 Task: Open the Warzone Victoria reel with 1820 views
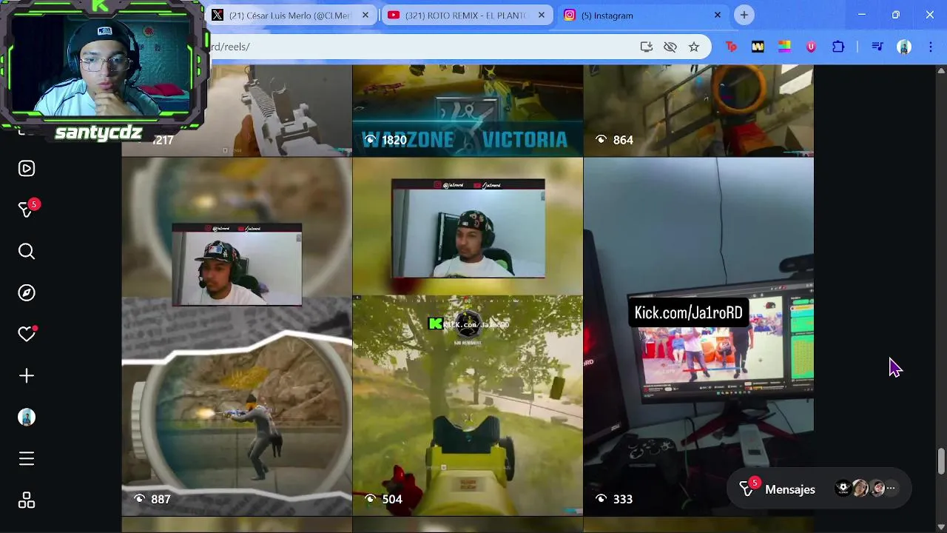468,111
